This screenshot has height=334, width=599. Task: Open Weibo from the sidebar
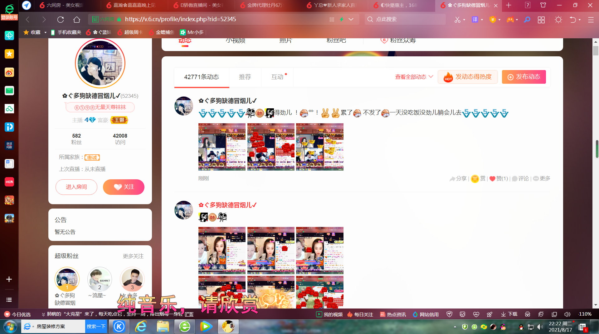(x=9, y=72)
